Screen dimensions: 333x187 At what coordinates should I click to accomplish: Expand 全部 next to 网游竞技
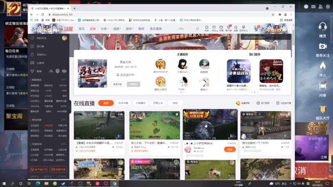coord(64,80)
